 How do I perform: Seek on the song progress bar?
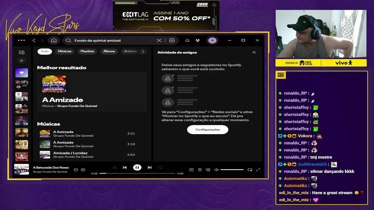[x=137, y=173]
